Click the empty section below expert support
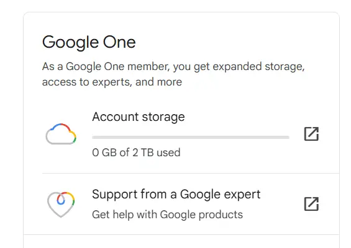 pyautogui.click(x=181, y=242)
